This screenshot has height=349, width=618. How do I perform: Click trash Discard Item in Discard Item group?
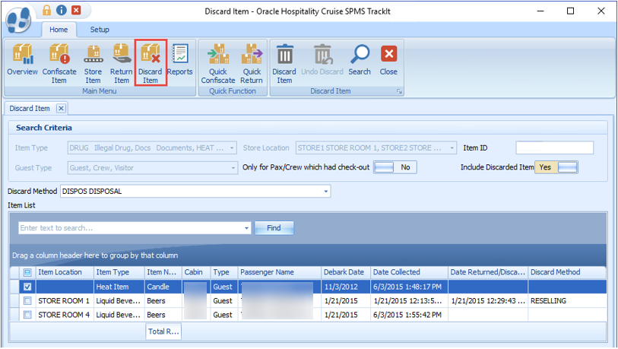coord(284,64)
